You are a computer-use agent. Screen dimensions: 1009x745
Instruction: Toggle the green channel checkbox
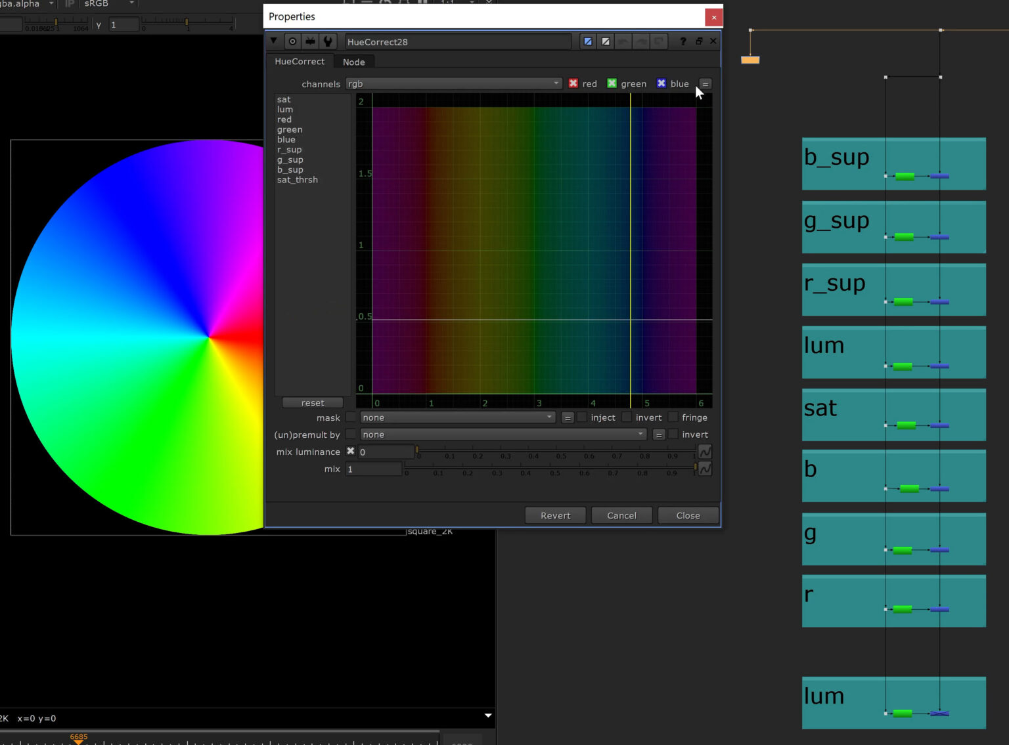tap(612, 83)
